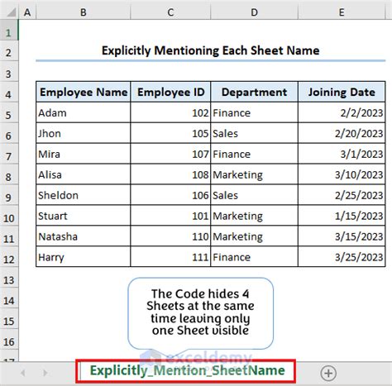Select Joining Date cell '3/1/2023'
Screen dimensions: 392x386
tap(342, 154)
